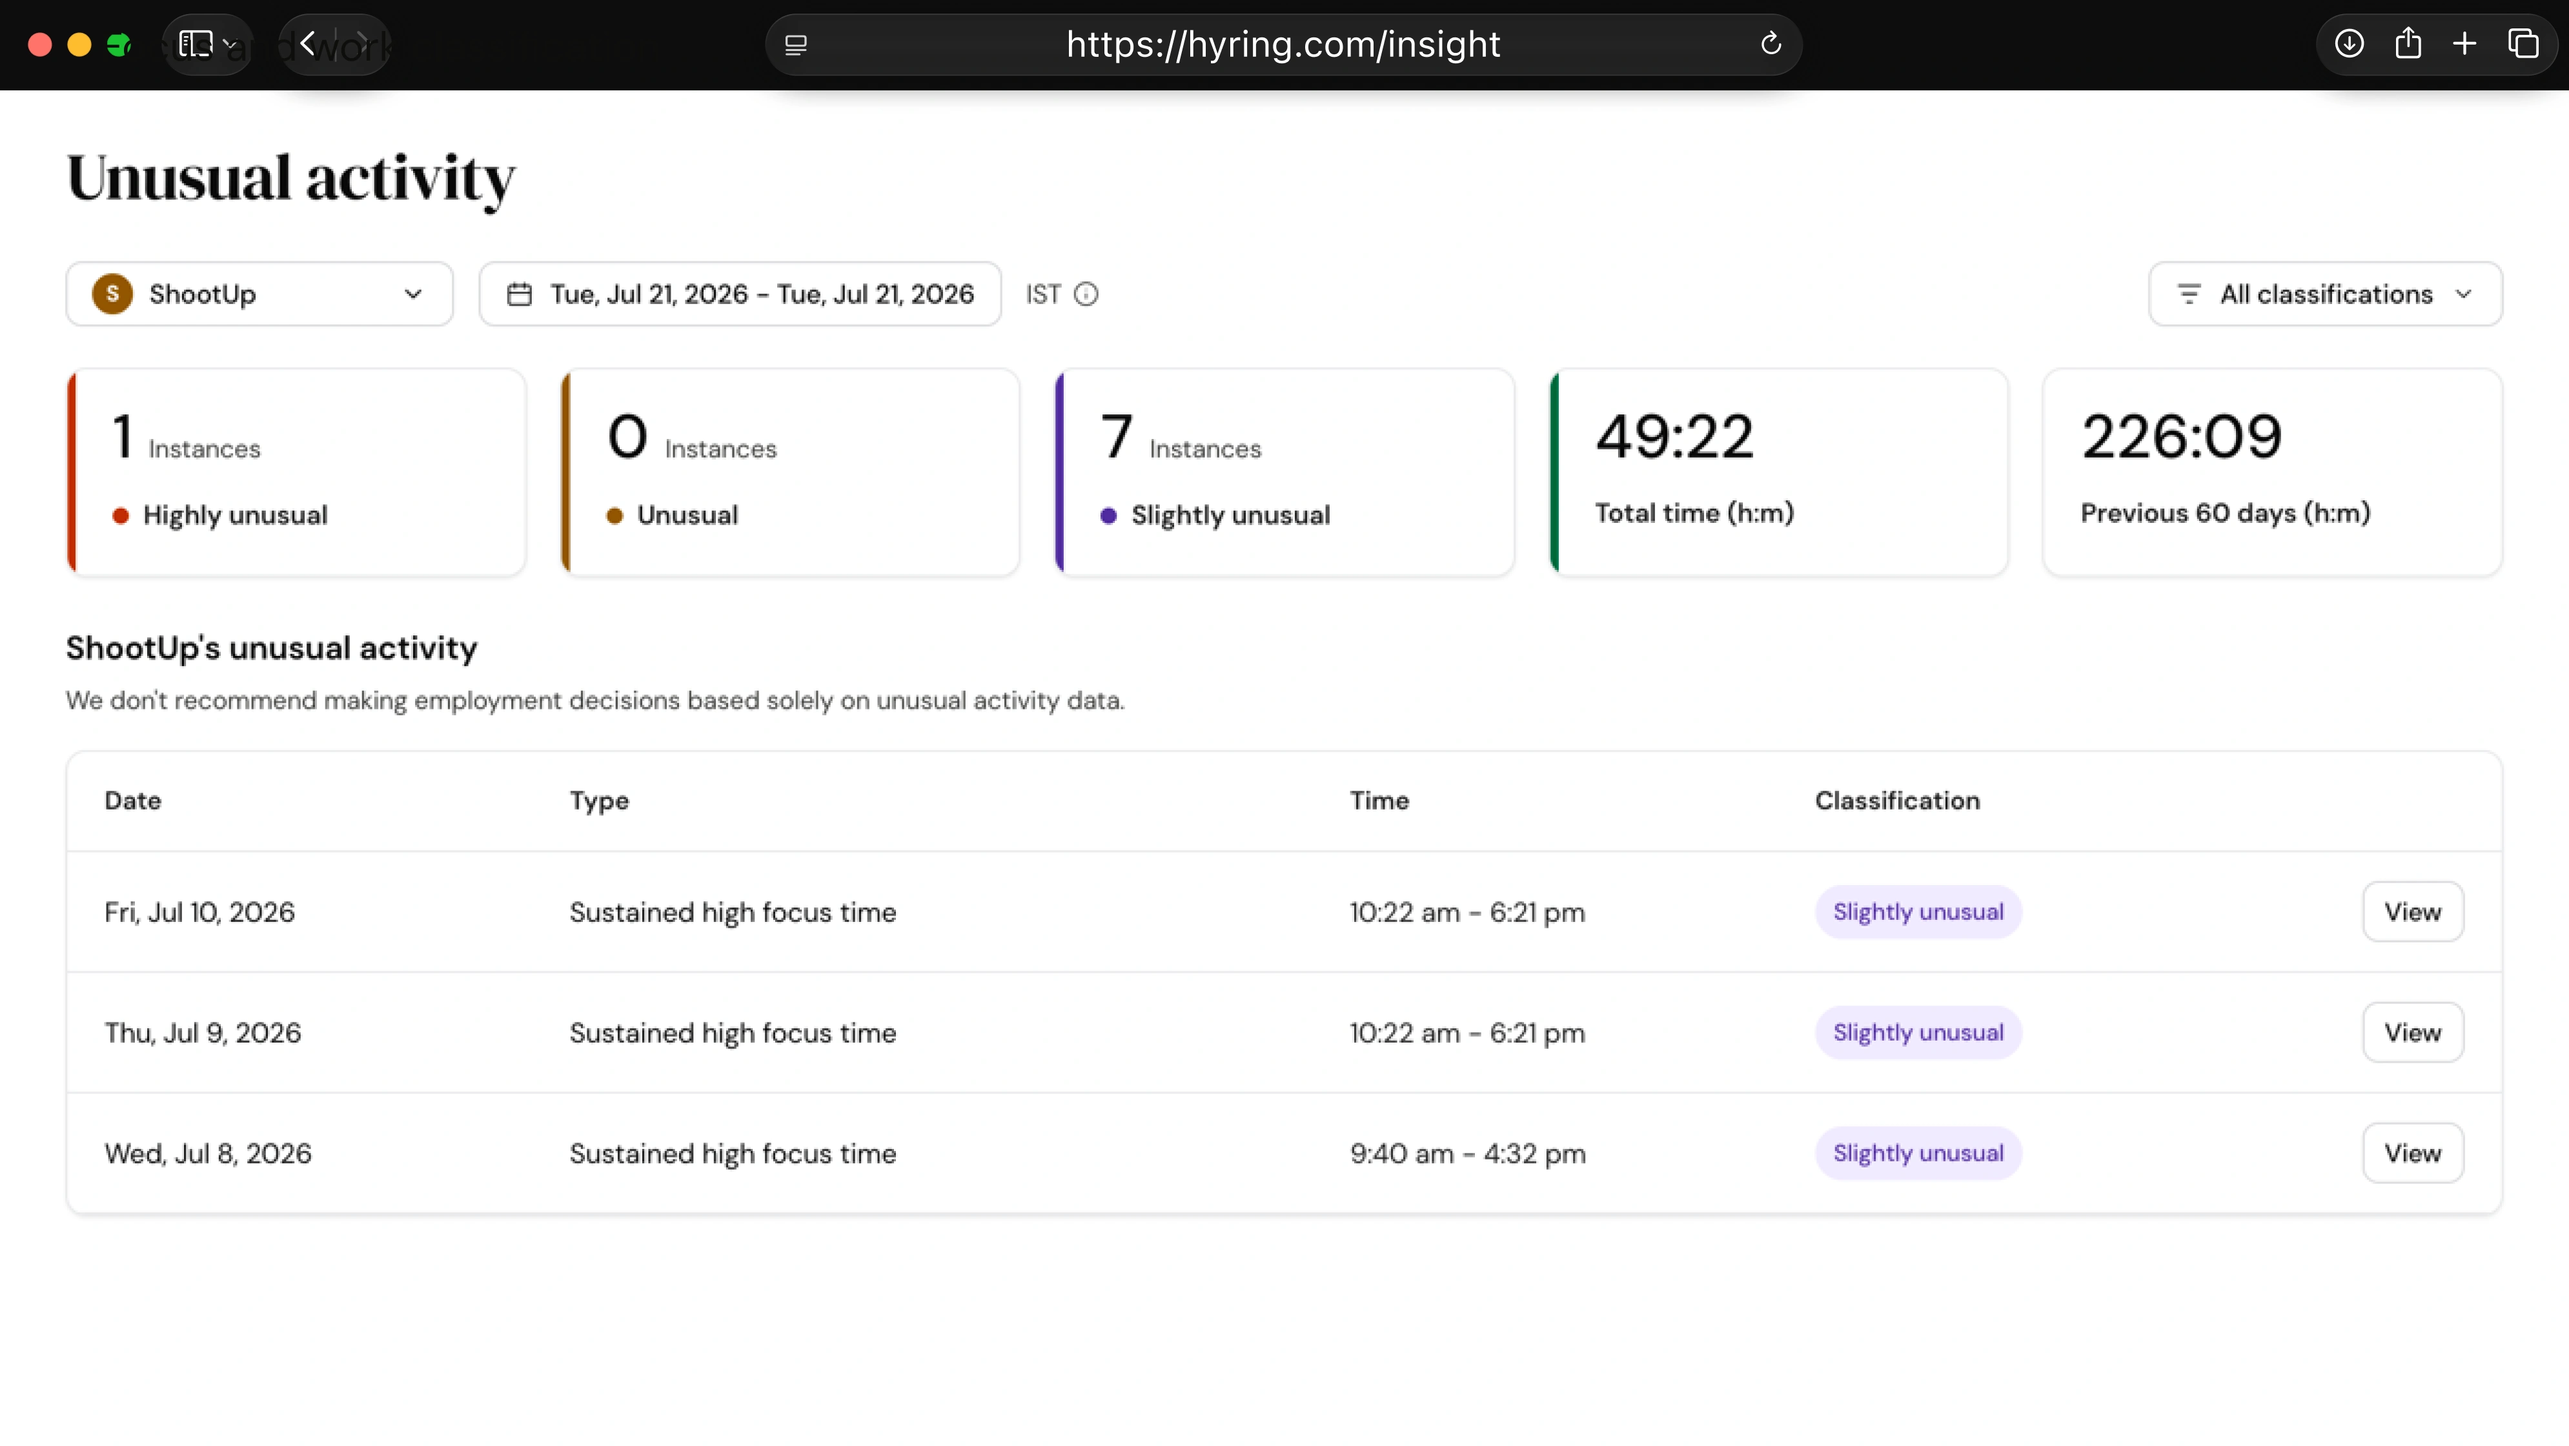Click the Date column header
The height and width of the screenshot is (1446, 2569).
[132, 800]
